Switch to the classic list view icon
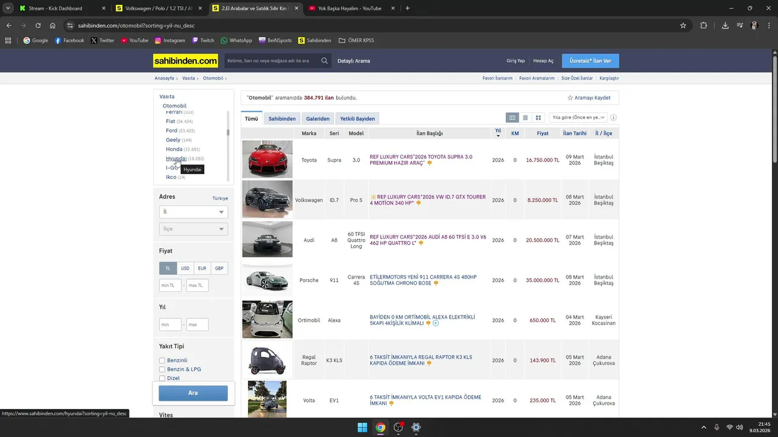 click(x=525, y=118)
